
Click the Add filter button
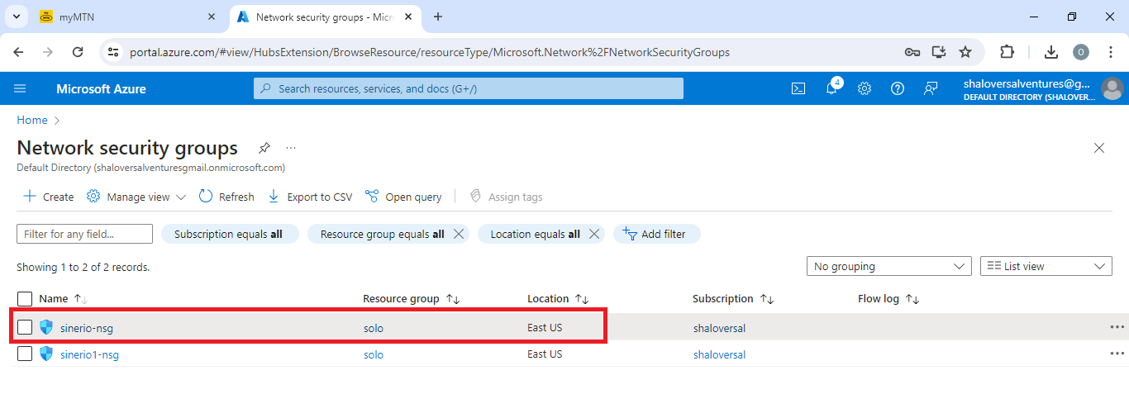656,234
